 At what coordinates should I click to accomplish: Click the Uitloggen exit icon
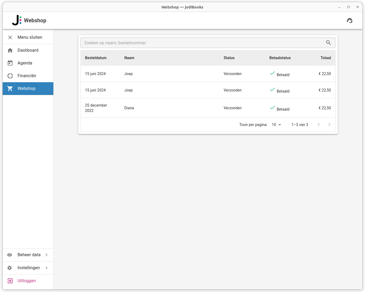pos(10,281)
